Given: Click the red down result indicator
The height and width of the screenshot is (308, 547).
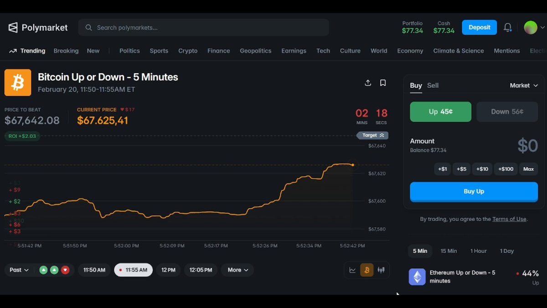Looking at the screenshot, I should [65, 270].
